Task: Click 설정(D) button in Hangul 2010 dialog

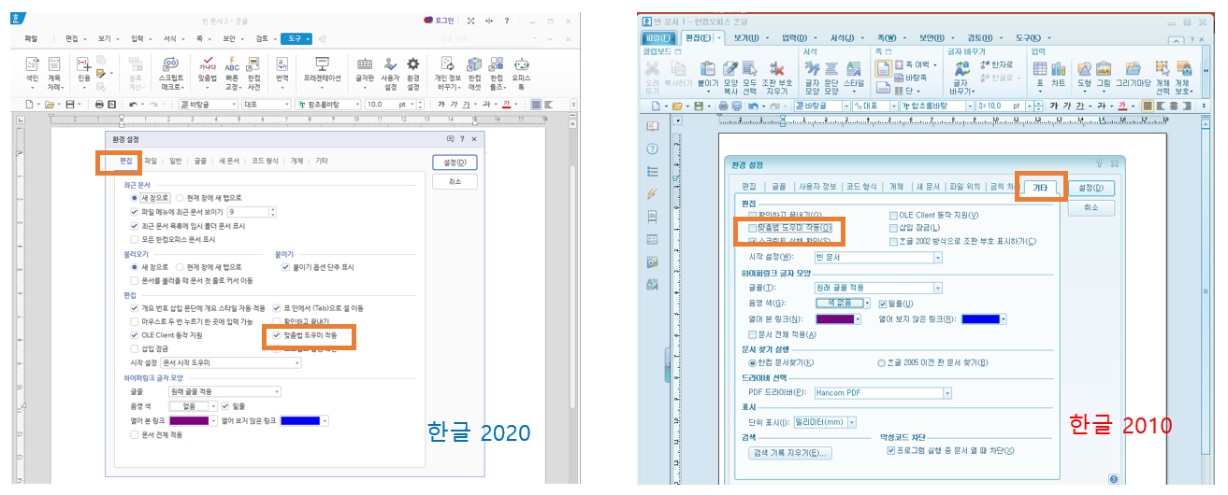Action: tap(1091, 189)
